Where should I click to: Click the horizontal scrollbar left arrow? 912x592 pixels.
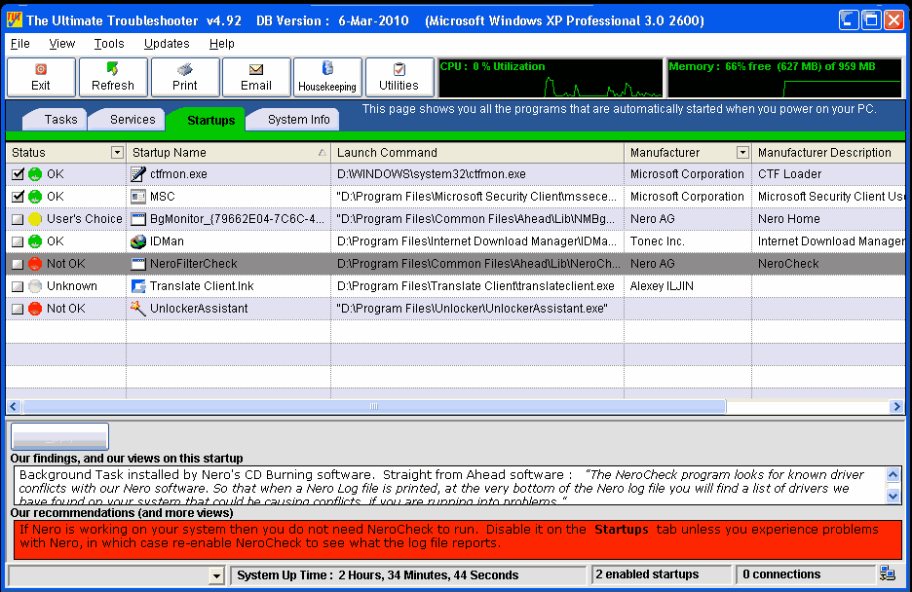click(x=14, y=406)
